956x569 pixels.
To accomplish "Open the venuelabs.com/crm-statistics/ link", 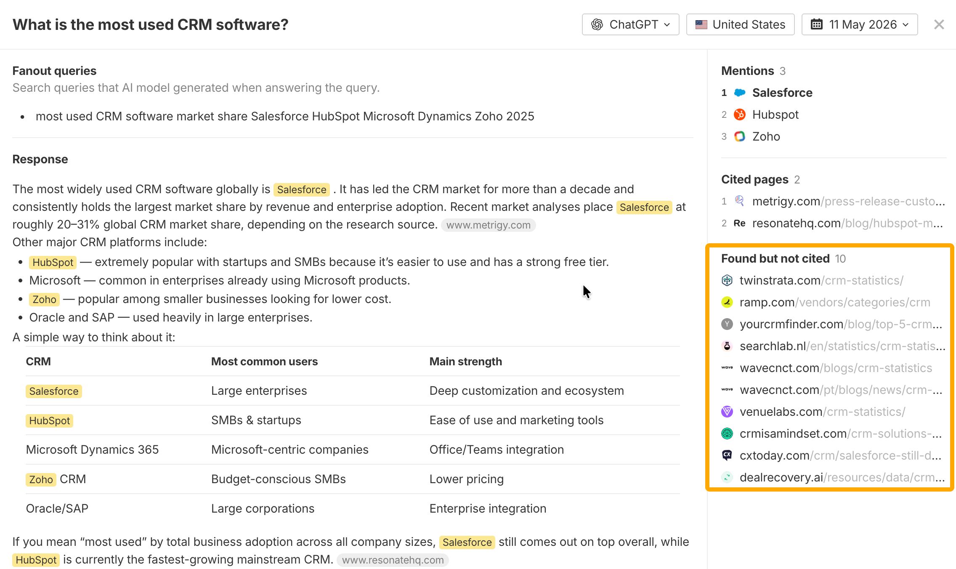I will 823,412.
